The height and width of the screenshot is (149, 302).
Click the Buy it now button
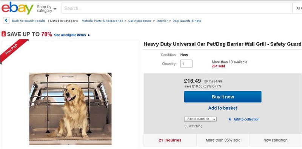click(x=223, y=97)
